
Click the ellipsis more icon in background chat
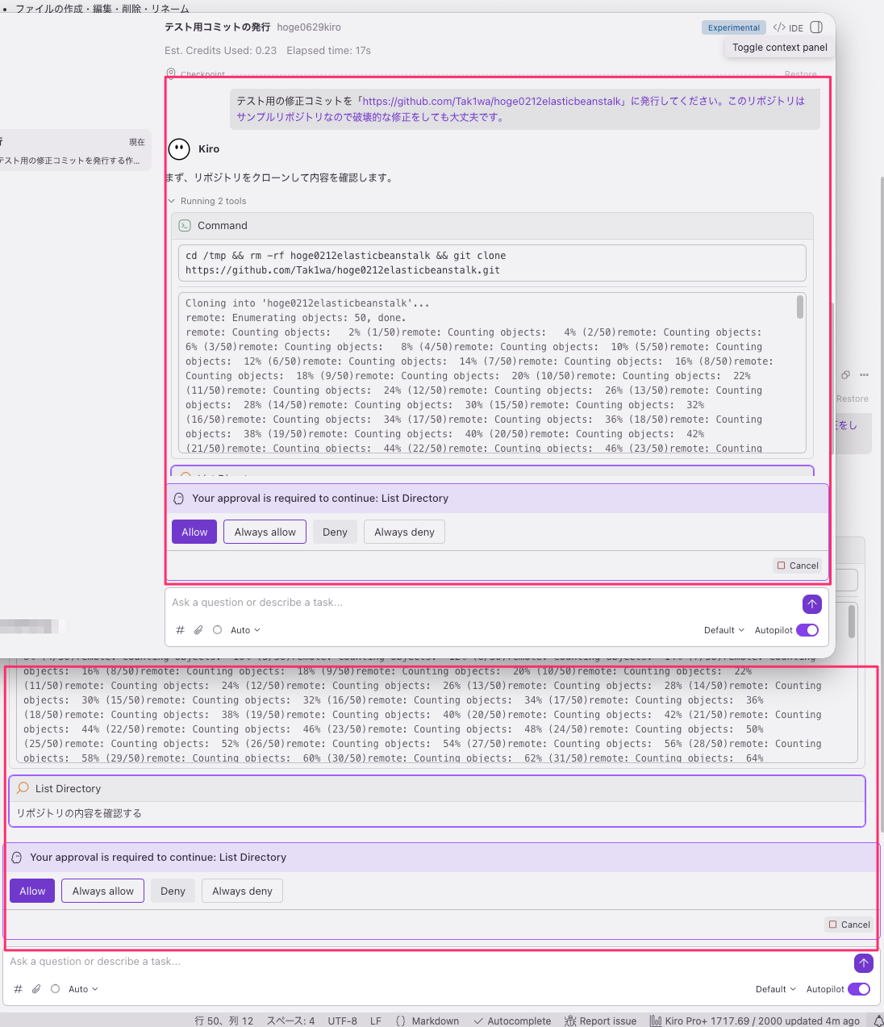864,374
